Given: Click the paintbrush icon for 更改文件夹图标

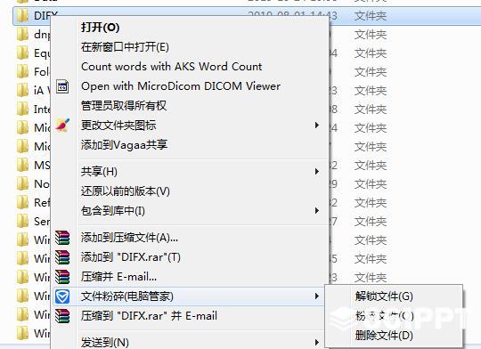Looking at the screenshot, I should (x=62, y=126).
